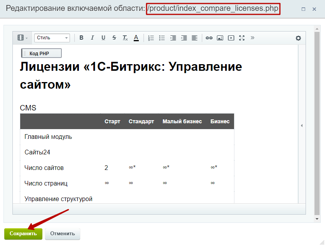This screenshot has width=325, height=245.
Task: Switch the editor to fullscreen
Action: [242, 38]
